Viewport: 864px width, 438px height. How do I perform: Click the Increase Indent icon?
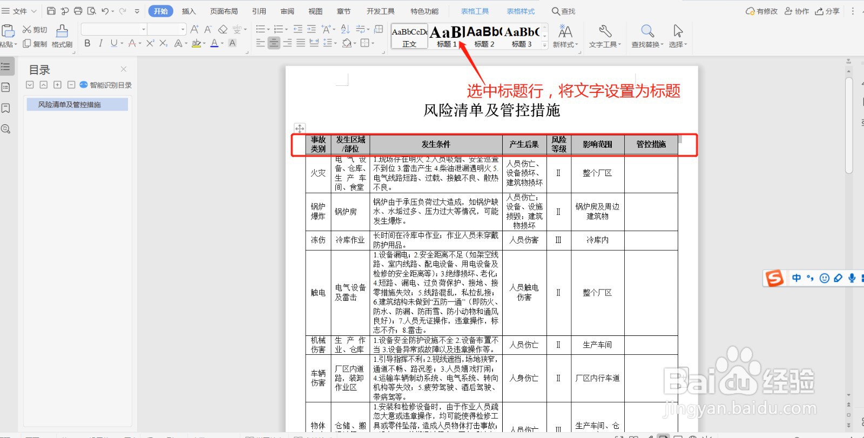tap(312, 29)
